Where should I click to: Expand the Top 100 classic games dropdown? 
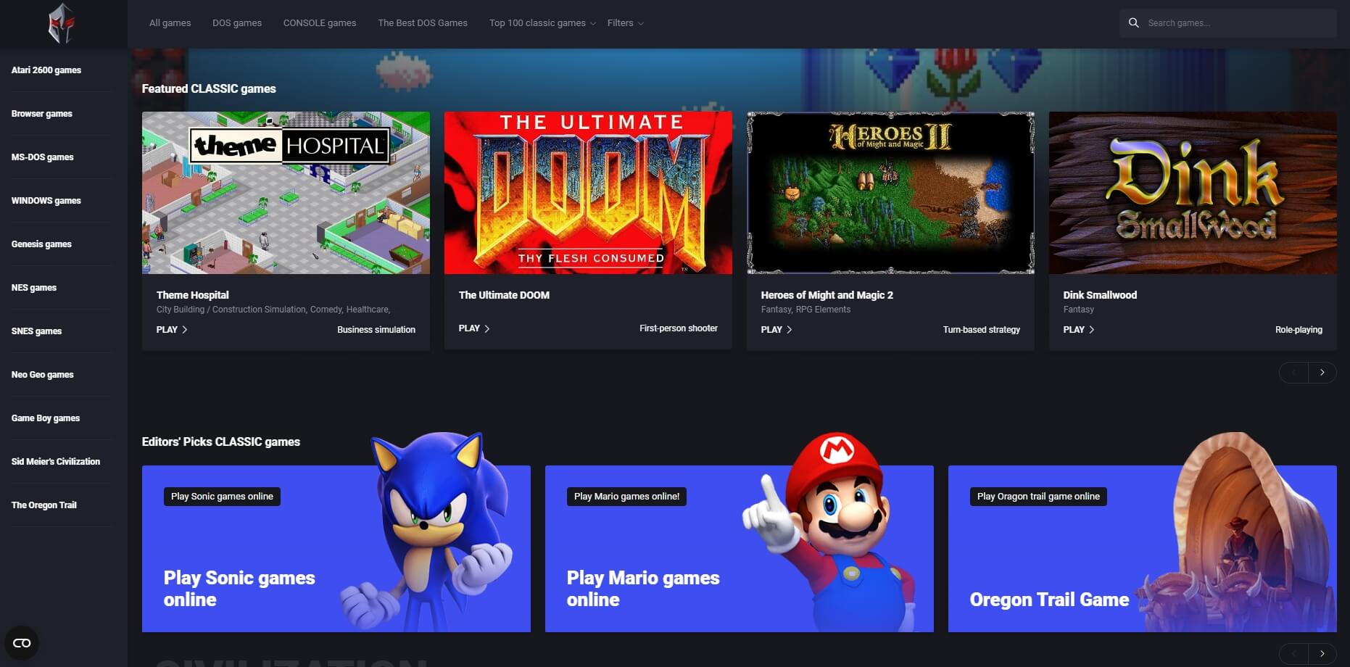pyautogui.click(x=542, y=23)
